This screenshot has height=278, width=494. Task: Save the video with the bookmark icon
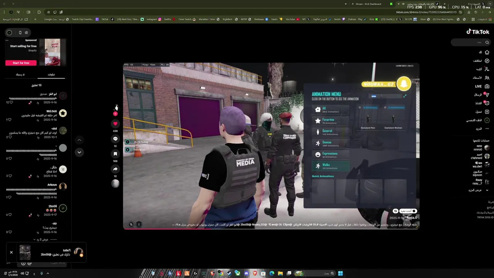pyautogui.click(x=115, y=154)
